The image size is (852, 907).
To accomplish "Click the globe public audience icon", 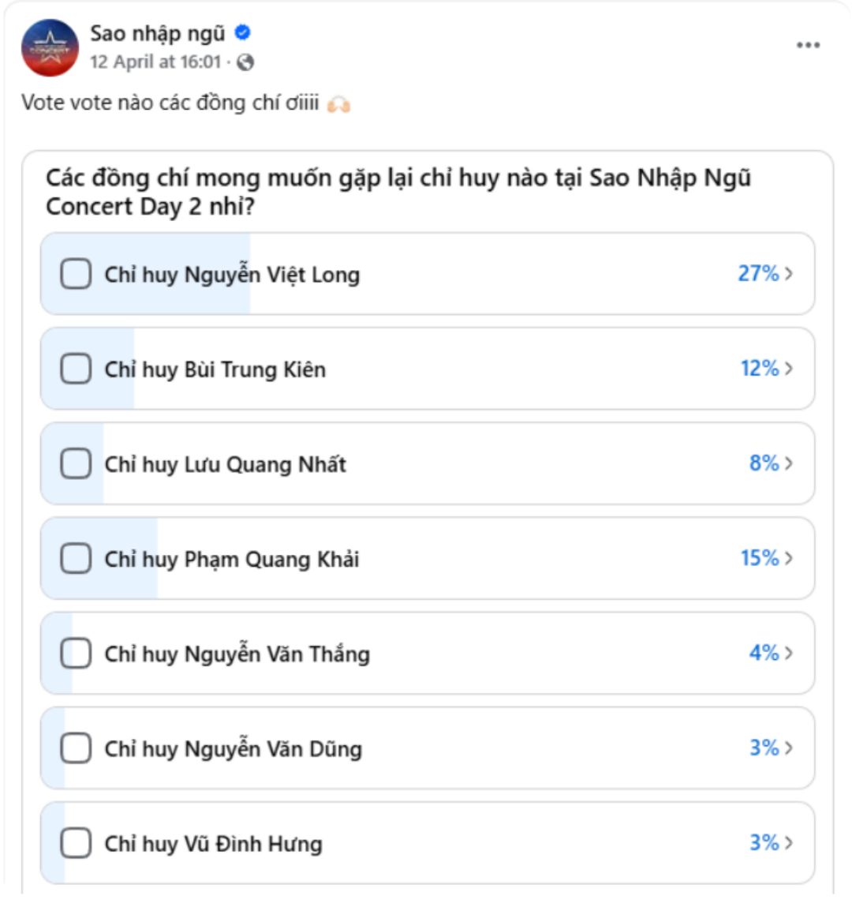I will coord(245,62).
